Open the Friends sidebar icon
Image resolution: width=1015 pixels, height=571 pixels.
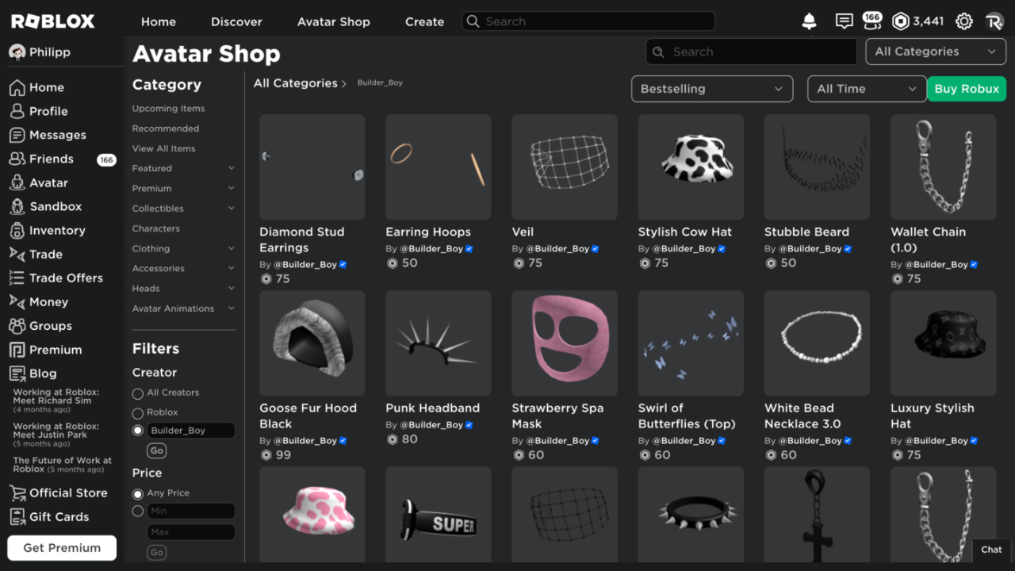tap(17, 159)
